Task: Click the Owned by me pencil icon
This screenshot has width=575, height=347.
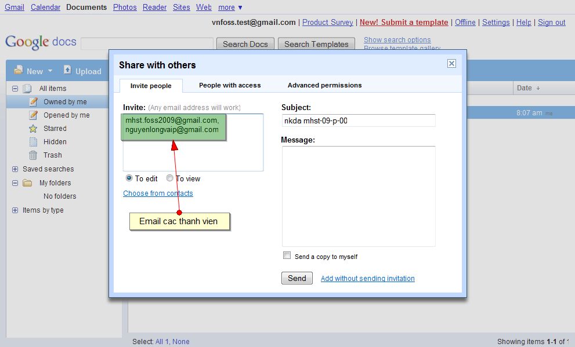Action: coord(34,102)
